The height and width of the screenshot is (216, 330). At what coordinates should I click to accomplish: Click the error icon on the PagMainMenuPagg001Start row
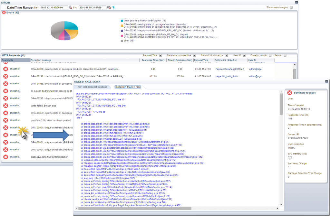6,69
